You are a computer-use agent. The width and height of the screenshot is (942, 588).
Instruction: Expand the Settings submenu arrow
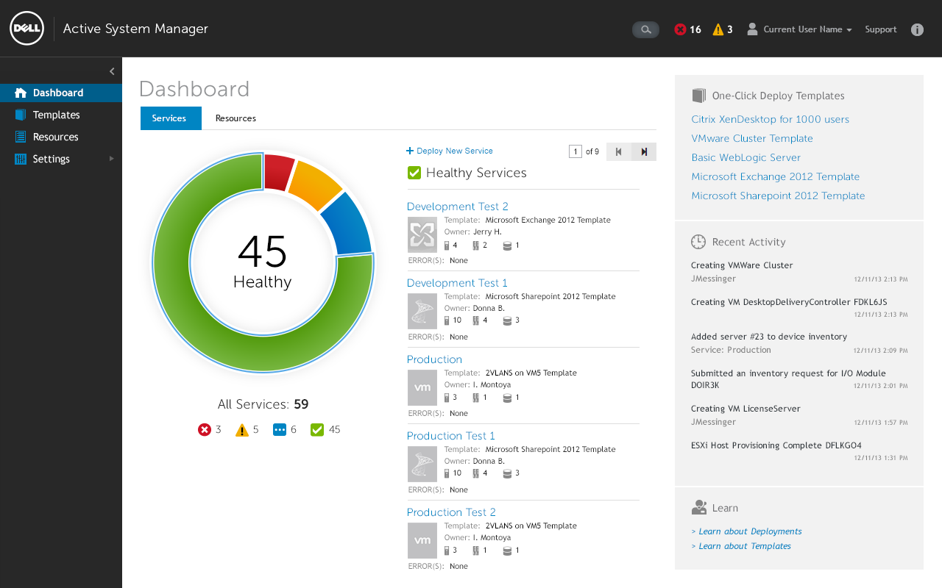[x=112, y=159]
